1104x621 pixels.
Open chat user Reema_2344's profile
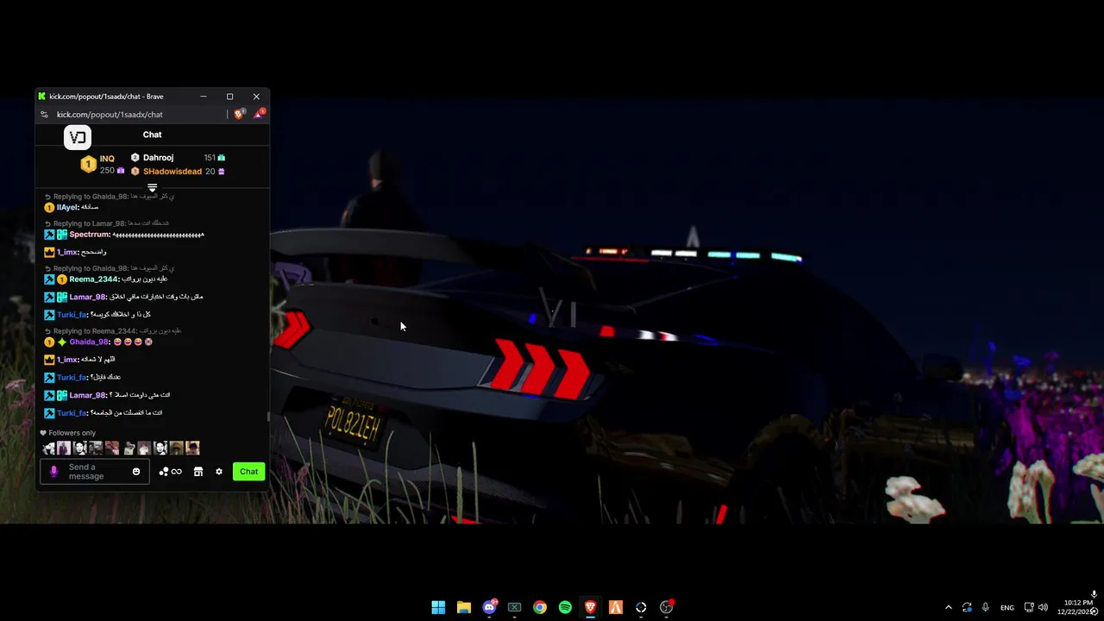tap(93, 279)
